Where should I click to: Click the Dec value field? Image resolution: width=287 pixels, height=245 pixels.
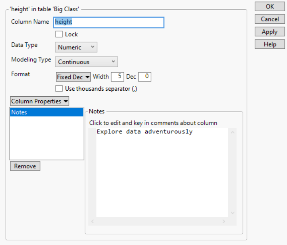145,77
